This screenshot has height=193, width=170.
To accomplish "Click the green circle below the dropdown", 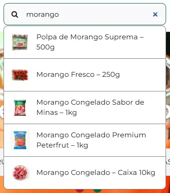I will [x=97, y=190].
